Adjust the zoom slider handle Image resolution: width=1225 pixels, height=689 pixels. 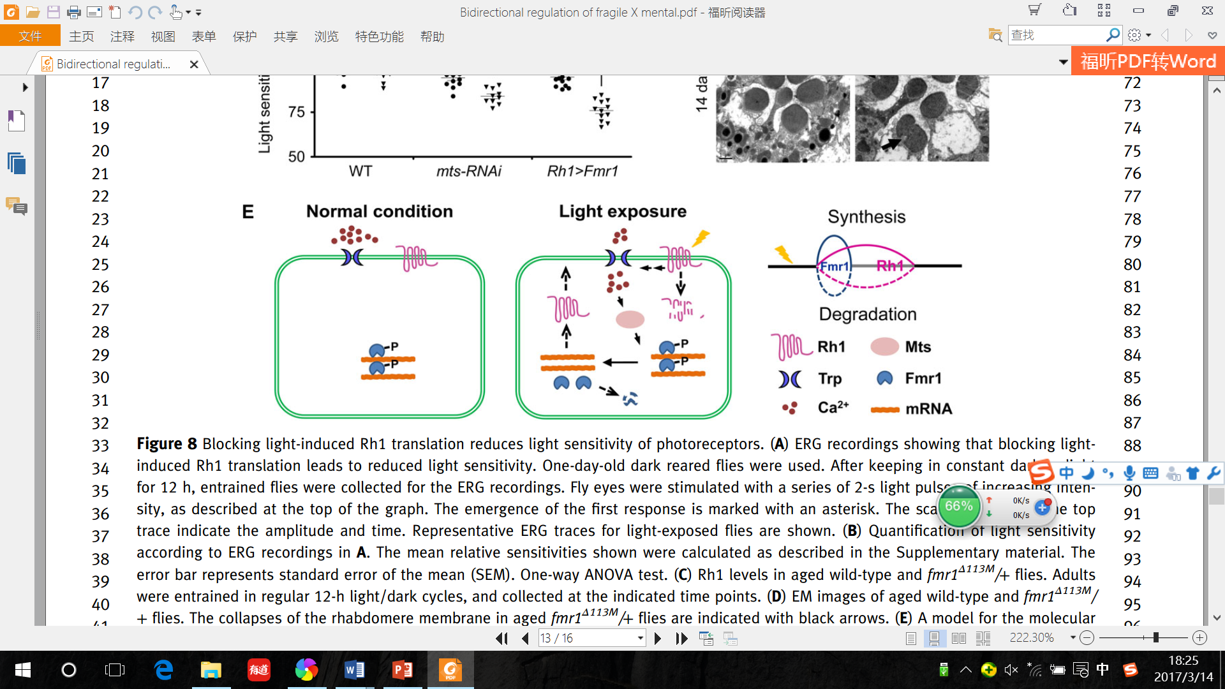pos(1155,638)
